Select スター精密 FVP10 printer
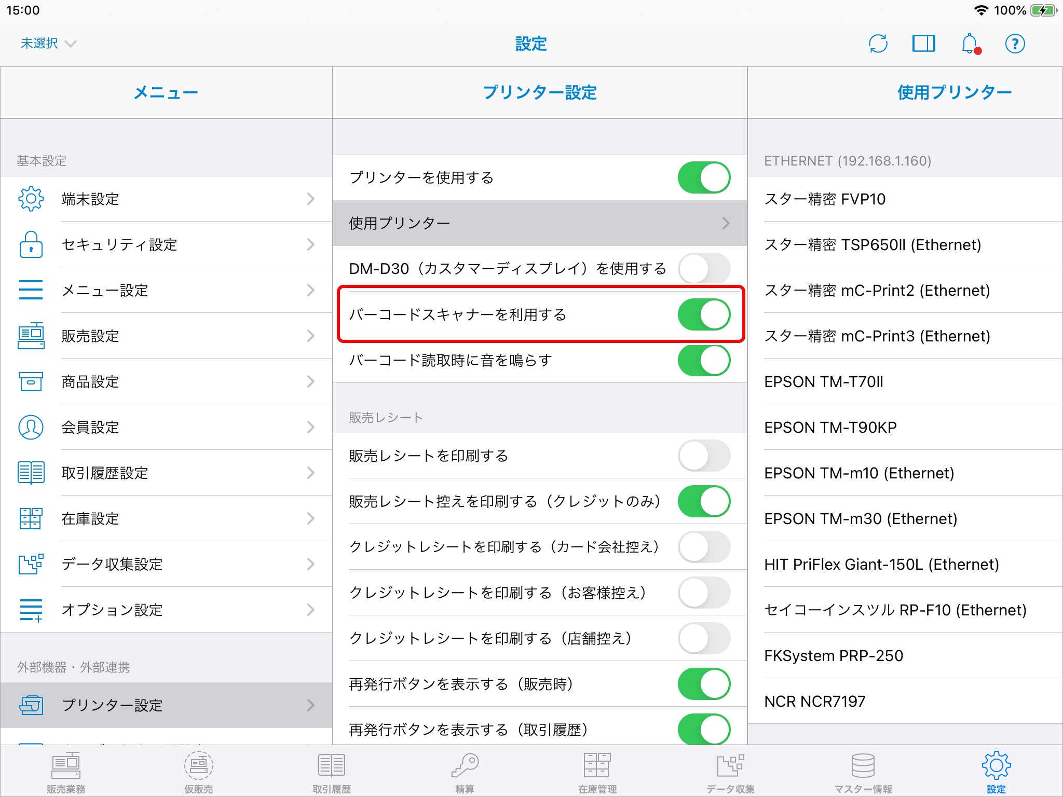Screen dimensions: 1063x797 tap(905, 199)
